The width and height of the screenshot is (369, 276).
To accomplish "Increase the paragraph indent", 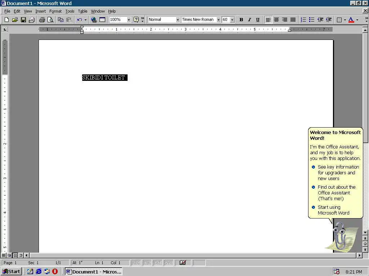I will tap(329, 20).
